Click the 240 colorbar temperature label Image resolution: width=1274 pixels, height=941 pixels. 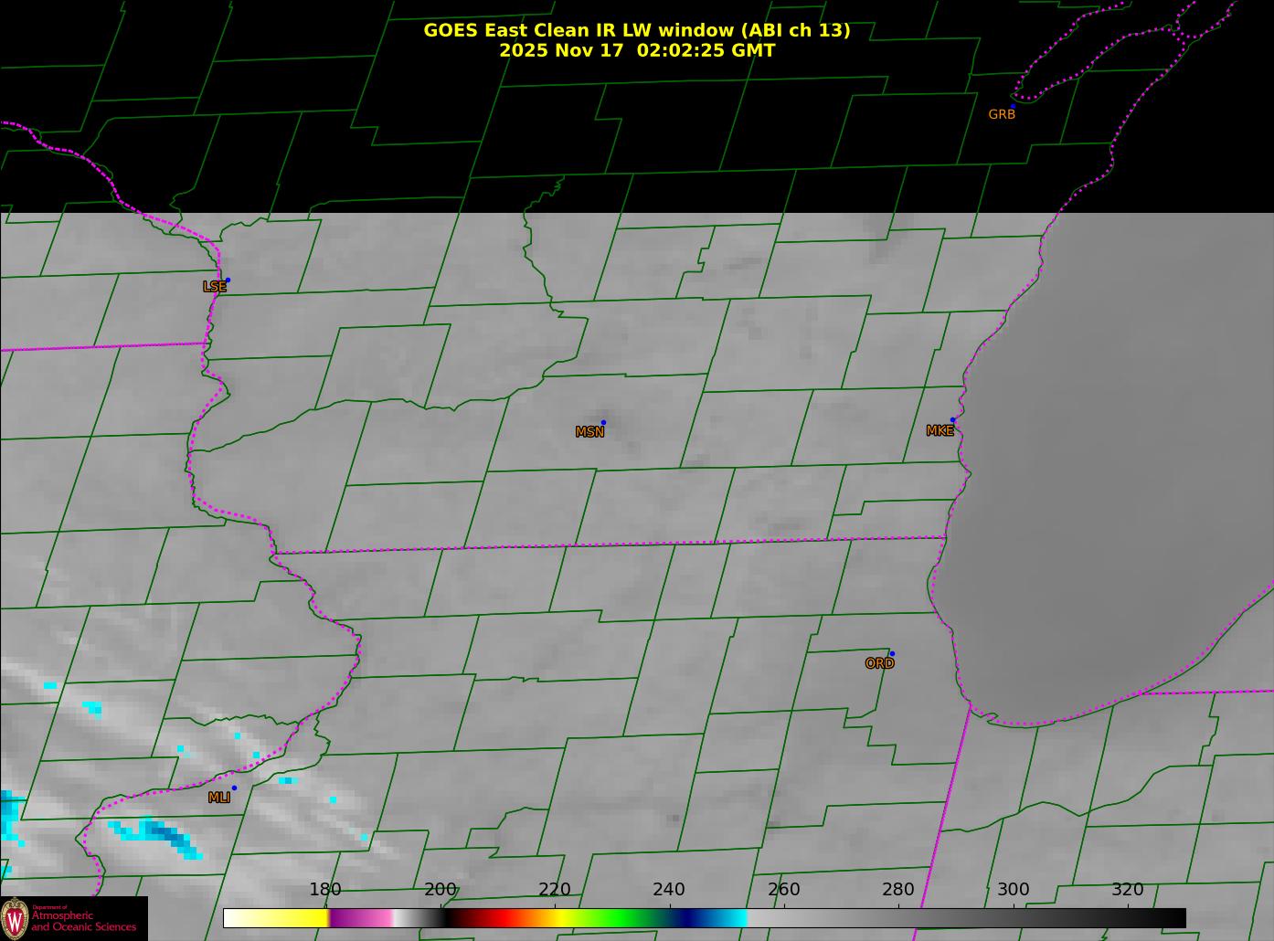pyautogui.click(x=669, y=890)
